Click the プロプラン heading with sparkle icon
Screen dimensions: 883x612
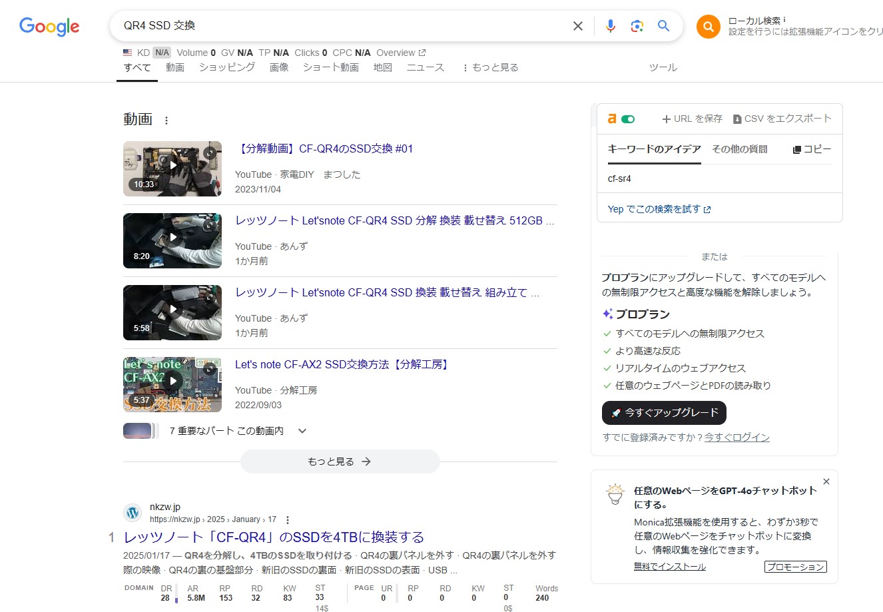[x=636, y=314]
